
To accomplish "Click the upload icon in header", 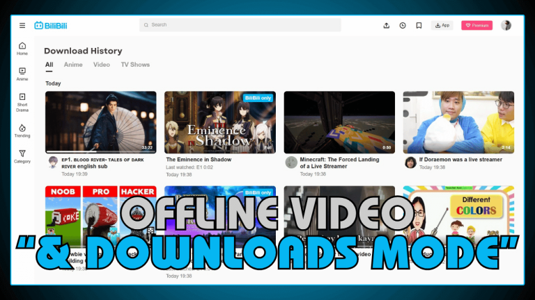I will 387,26.
